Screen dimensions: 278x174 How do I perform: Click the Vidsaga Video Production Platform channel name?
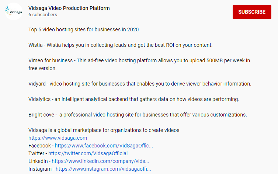point(69,8)
